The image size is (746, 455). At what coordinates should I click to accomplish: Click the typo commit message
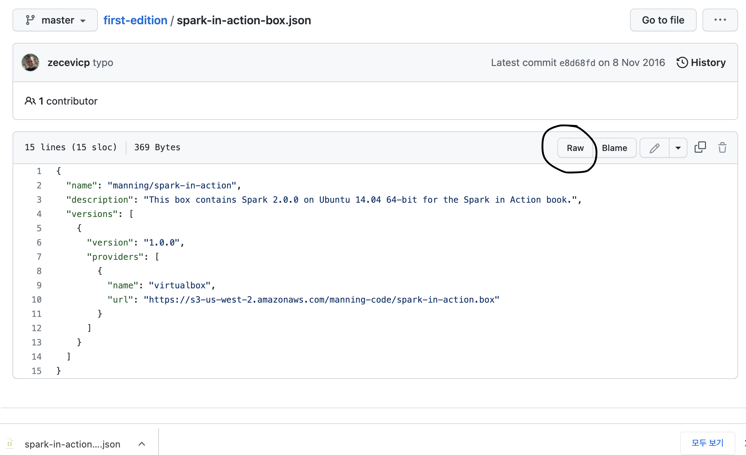tap(103, 62)
